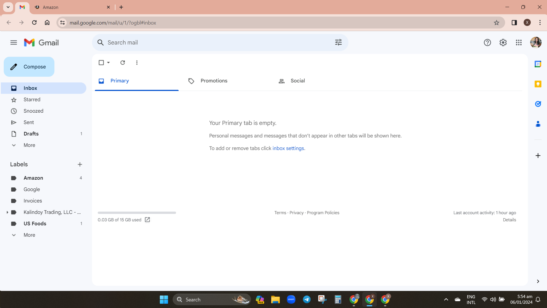Viewport: 547px width, 308px height.
Task: Open Google Calendar side panel icon
Action: [x=538, y=64]
